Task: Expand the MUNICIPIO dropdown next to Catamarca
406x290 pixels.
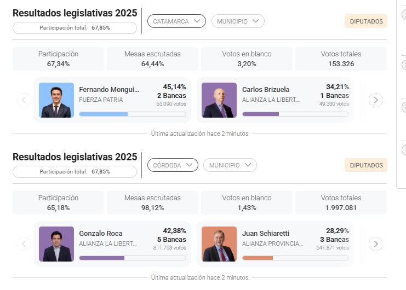Action: click(x=238, y=21)
